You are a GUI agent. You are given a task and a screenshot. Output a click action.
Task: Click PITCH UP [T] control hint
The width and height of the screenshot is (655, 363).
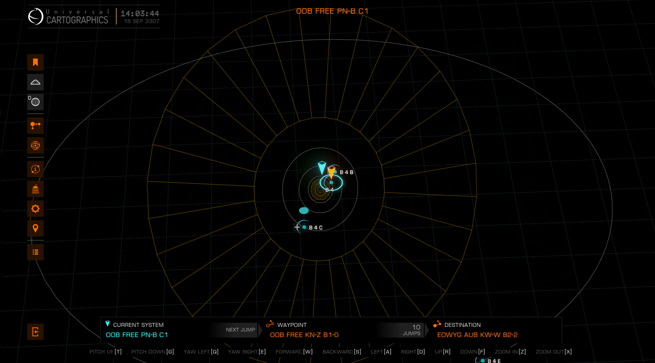106,352
